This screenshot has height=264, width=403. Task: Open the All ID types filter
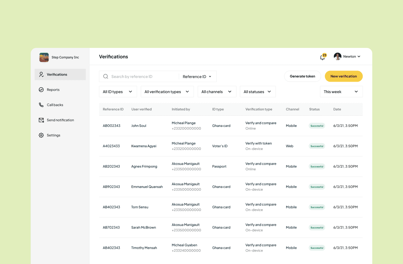[x=118, y=92]
